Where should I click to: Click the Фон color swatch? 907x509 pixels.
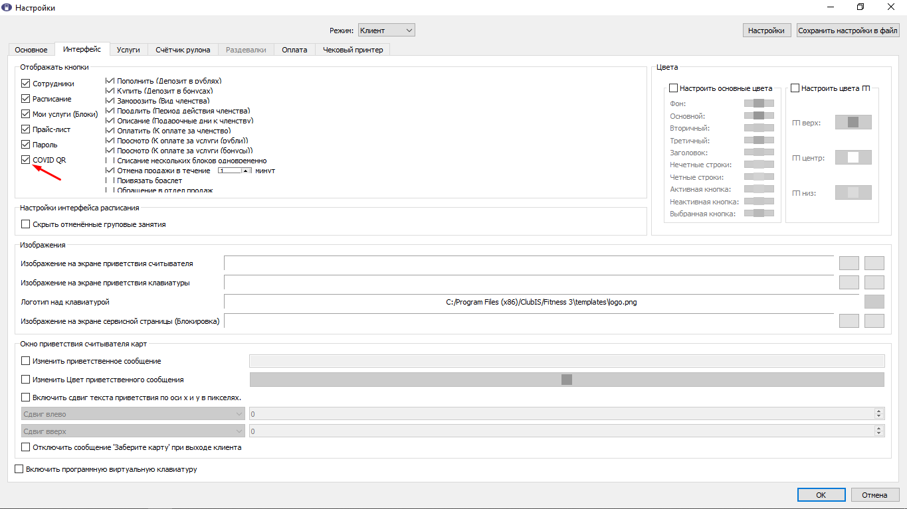pyautogui.click(x=759, y=104)
